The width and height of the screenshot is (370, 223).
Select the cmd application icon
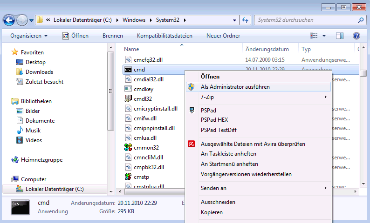click(128, 70)
